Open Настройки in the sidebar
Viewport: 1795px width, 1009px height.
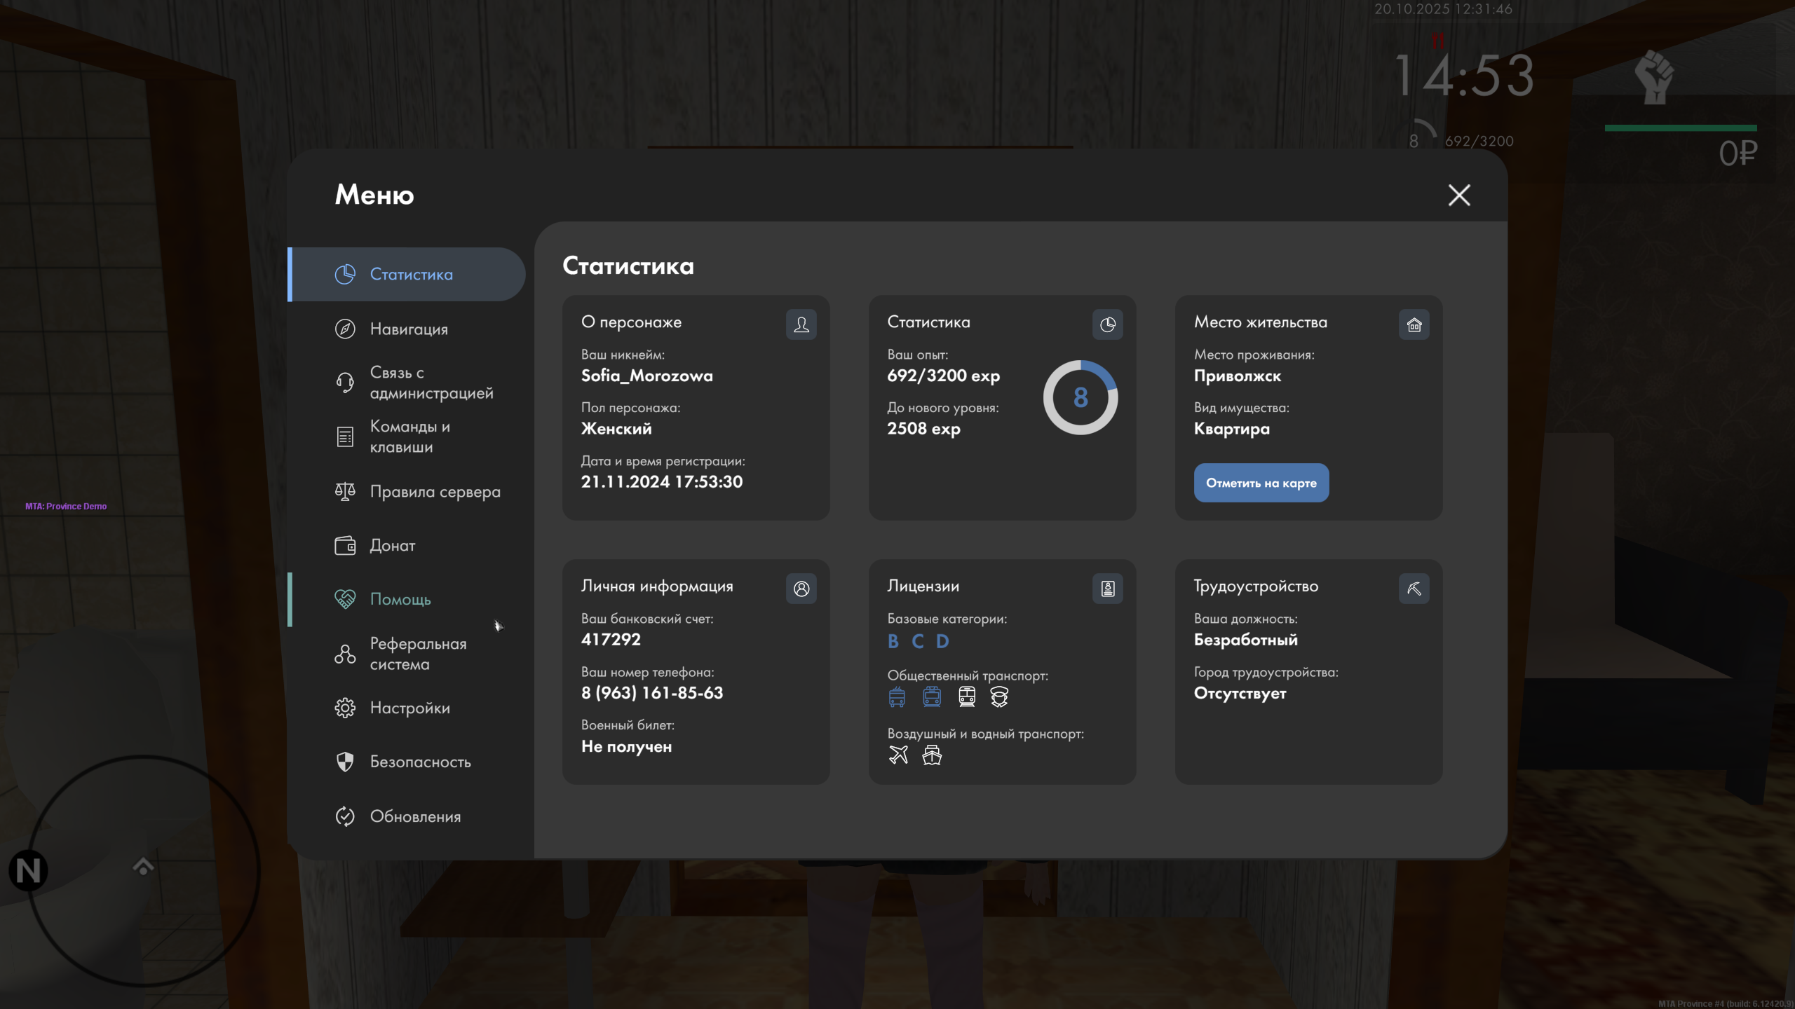coord(409,708)
